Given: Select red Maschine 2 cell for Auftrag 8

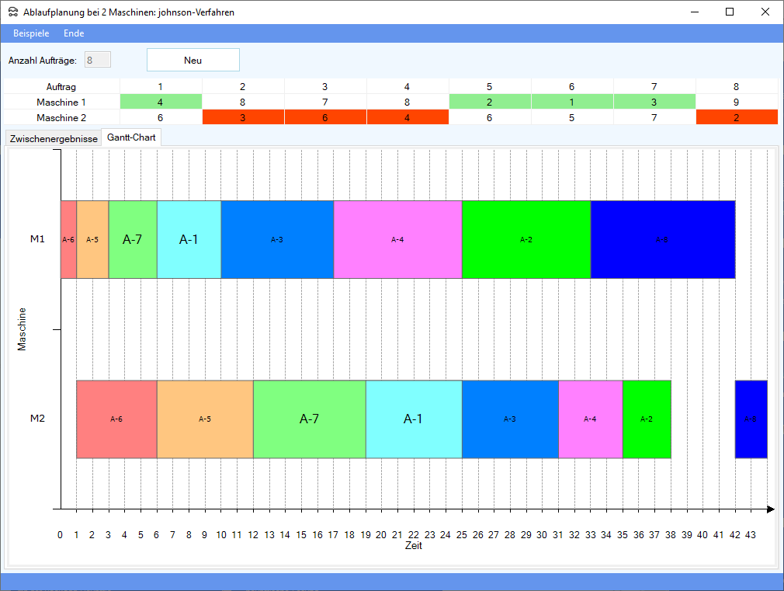Looking at the screenshot, I should 736,117.
